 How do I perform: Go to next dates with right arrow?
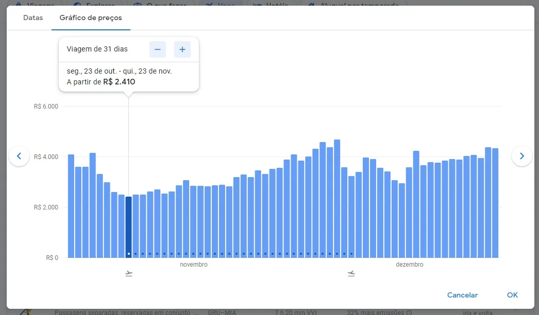[x=522, y=156]
